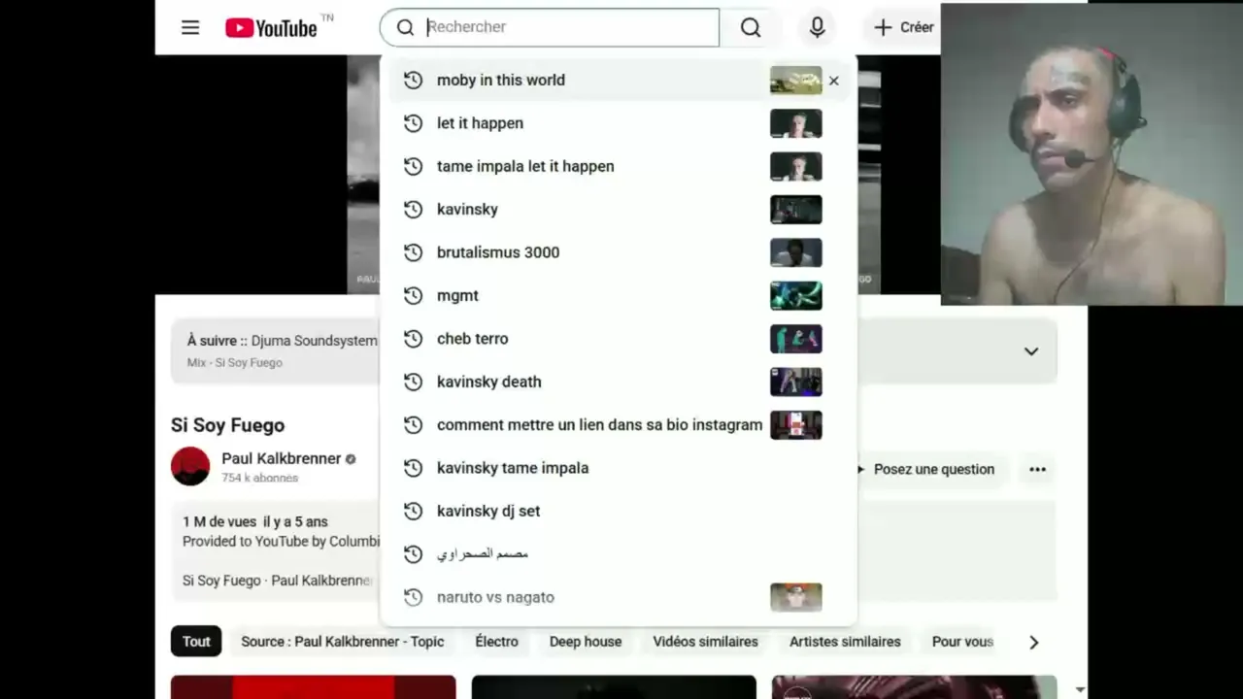Click the page scrollbar down arrow
1243x699 pixels.
point(1080,690)
